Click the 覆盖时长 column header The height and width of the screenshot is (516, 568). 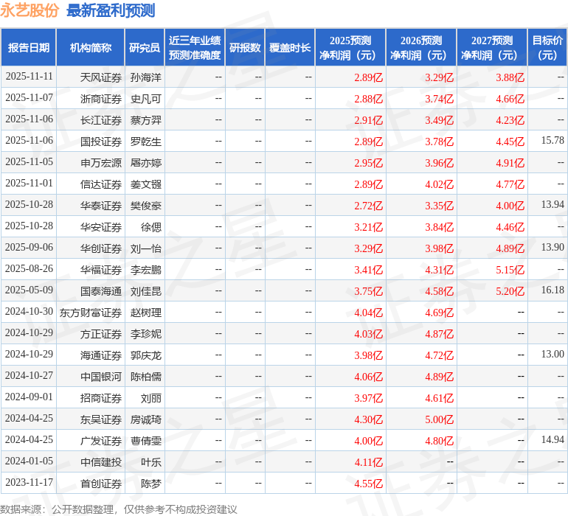point(290,48)
